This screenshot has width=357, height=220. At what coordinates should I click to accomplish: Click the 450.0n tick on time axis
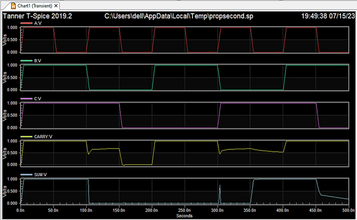click(x=316, y=210)
